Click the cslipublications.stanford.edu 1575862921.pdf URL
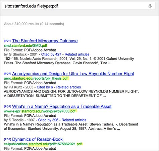Image resolution: width=159 pixels, height=151 pixels. point(43,144)
